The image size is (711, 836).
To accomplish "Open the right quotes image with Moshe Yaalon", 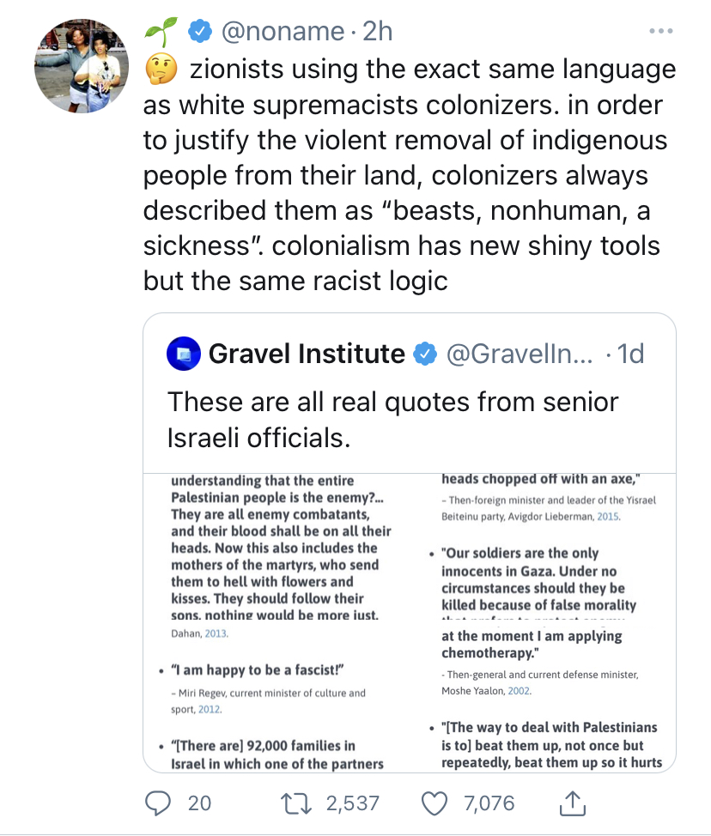I will click(543, 623).
